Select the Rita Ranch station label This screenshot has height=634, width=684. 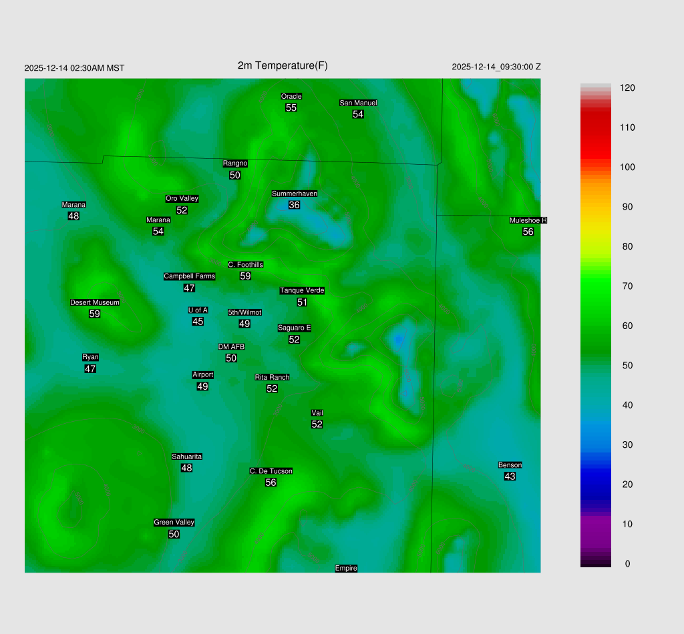272,377
